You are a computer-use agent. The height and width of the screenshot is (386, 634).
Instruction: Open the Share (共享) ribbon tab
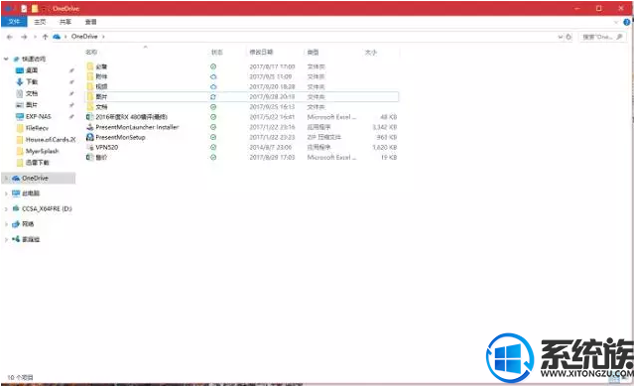click(65, 22)
